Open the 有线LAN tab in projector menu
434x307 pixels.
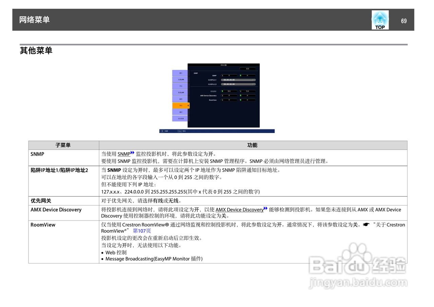click(180, 93)
